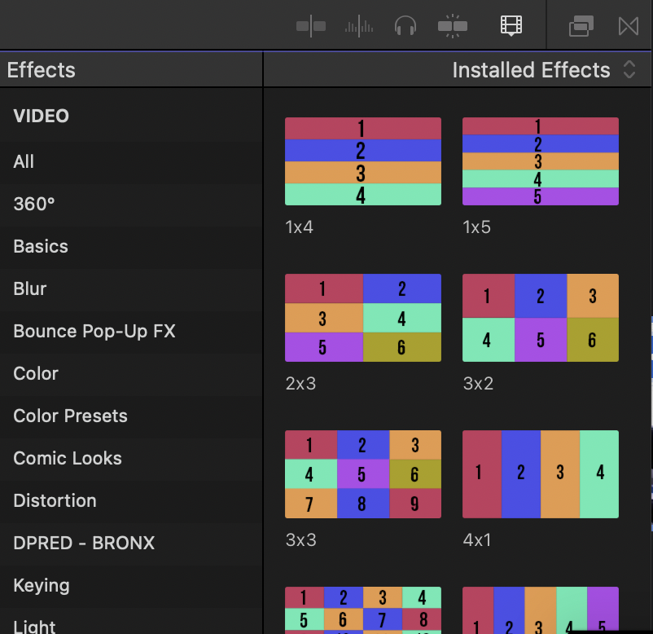Image resolution: width=653 pixels, height=634 pixels.
Task: Click the Effects panel title
Action: [x=42, y=69]
